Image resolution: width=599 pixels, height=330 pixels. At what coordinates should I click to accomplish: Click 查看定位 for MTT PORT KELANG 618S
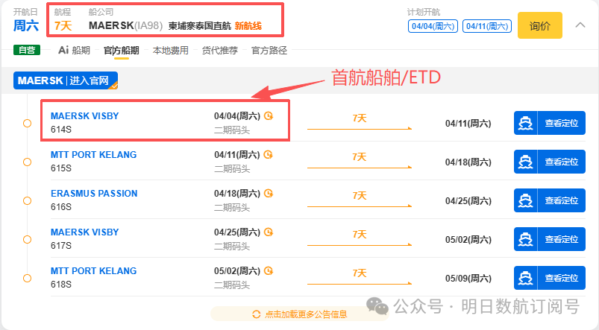point(550,278)
